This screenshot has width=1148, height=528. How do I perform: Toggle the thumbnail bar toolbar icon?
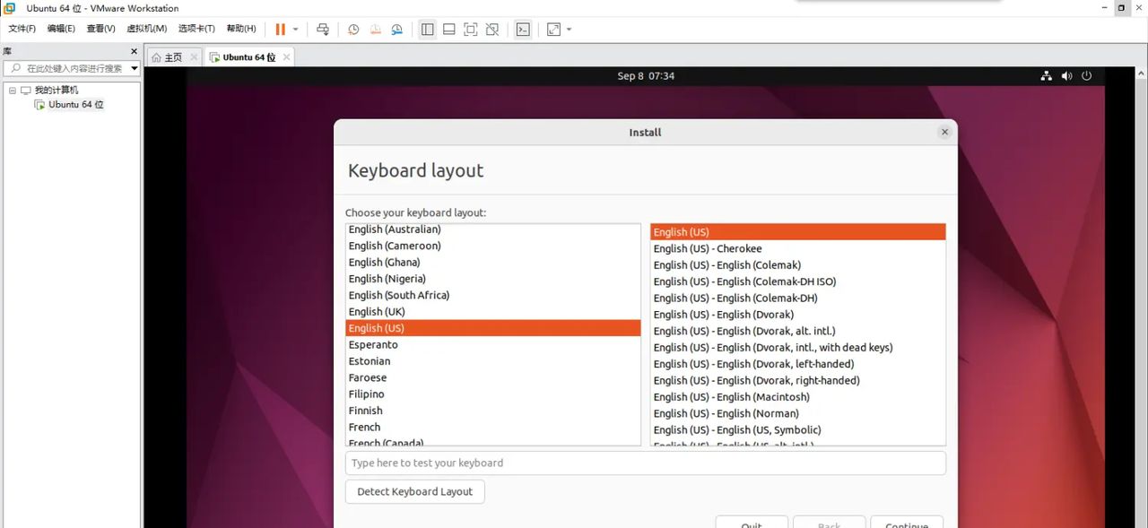[x=449, y=30]
